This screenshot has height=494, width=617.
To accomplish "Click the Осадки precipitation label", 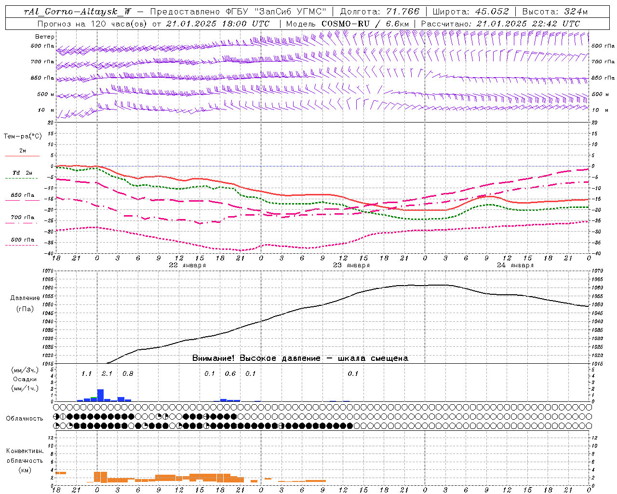I will [25, 379].
